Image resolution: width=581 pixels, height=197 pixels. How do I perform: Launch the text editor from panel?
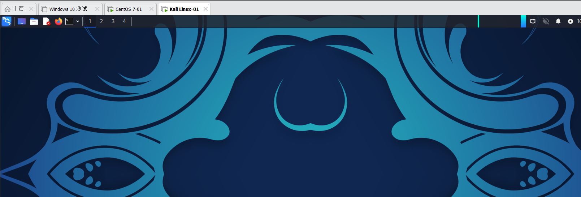pos(46,21)
